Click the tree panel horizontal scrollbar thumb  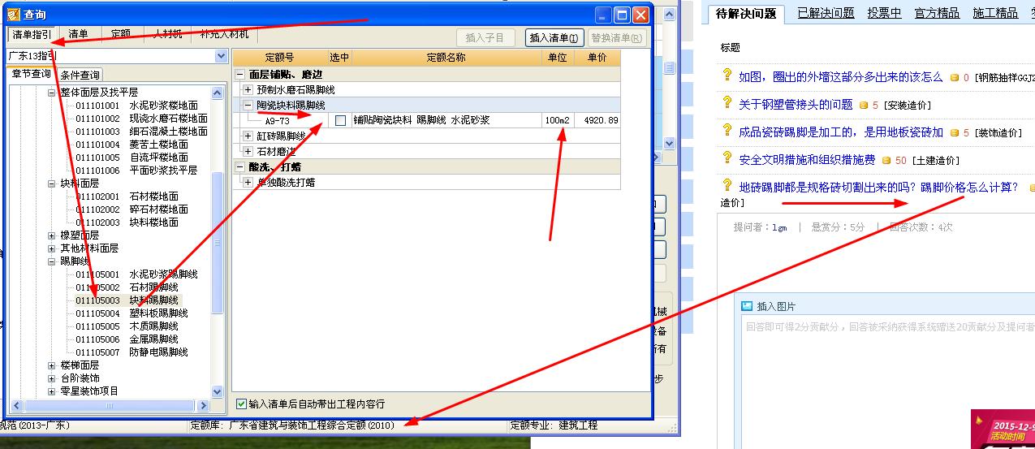click(x=110, y=404)
